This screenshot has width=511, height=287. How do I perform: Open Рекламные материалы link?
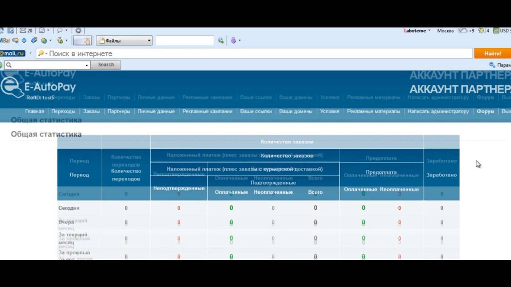pyautogui.click(x=373, y=111)
